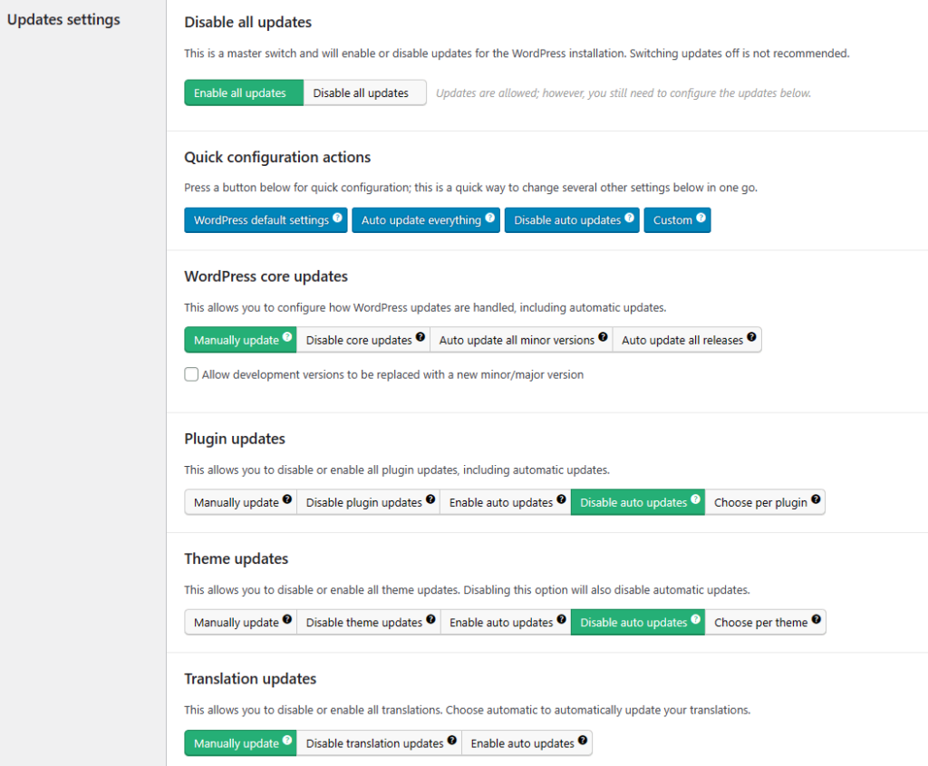This screenshot has height=766, width=928.
Task: Open help icon for Disable plugin updates
Action: click(x=430, y=499)
